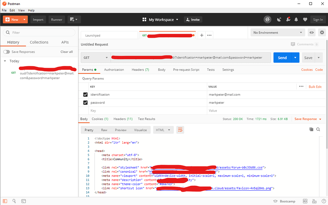The height and width of the screenshot is (205, 328).
Task: Open the Code link for this request
Action: 319,69
